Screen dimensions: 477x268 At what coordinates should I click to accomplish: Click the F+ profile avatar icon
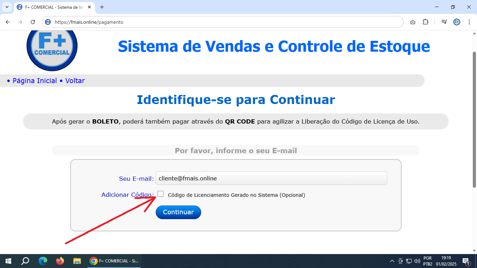457,22
